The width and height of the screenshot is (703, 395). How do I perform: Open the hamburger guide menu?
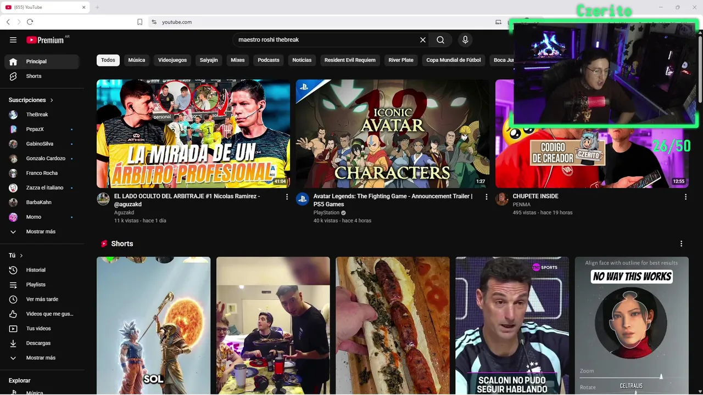click(x=13, y=39)
